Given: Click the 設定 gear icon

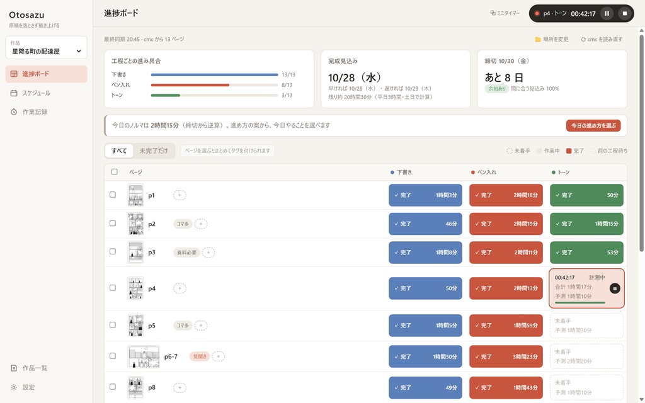Looking at the screenshot, I should point(14,387).
